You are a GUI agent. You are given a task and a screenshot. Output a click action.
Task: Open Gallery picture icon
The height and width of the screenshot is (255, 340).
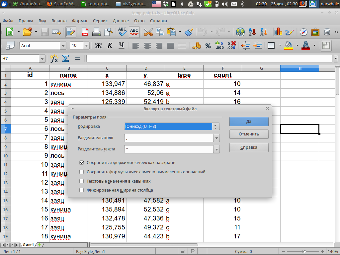click(x=315, y=32)
